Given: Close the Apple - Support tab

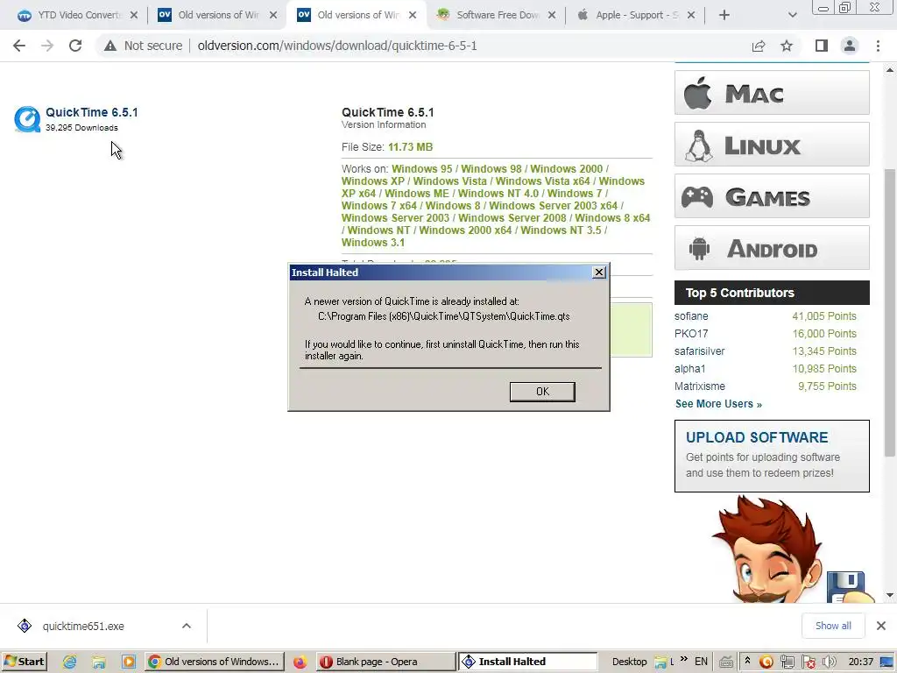Looking at the screenshot, I should [691, 15].
